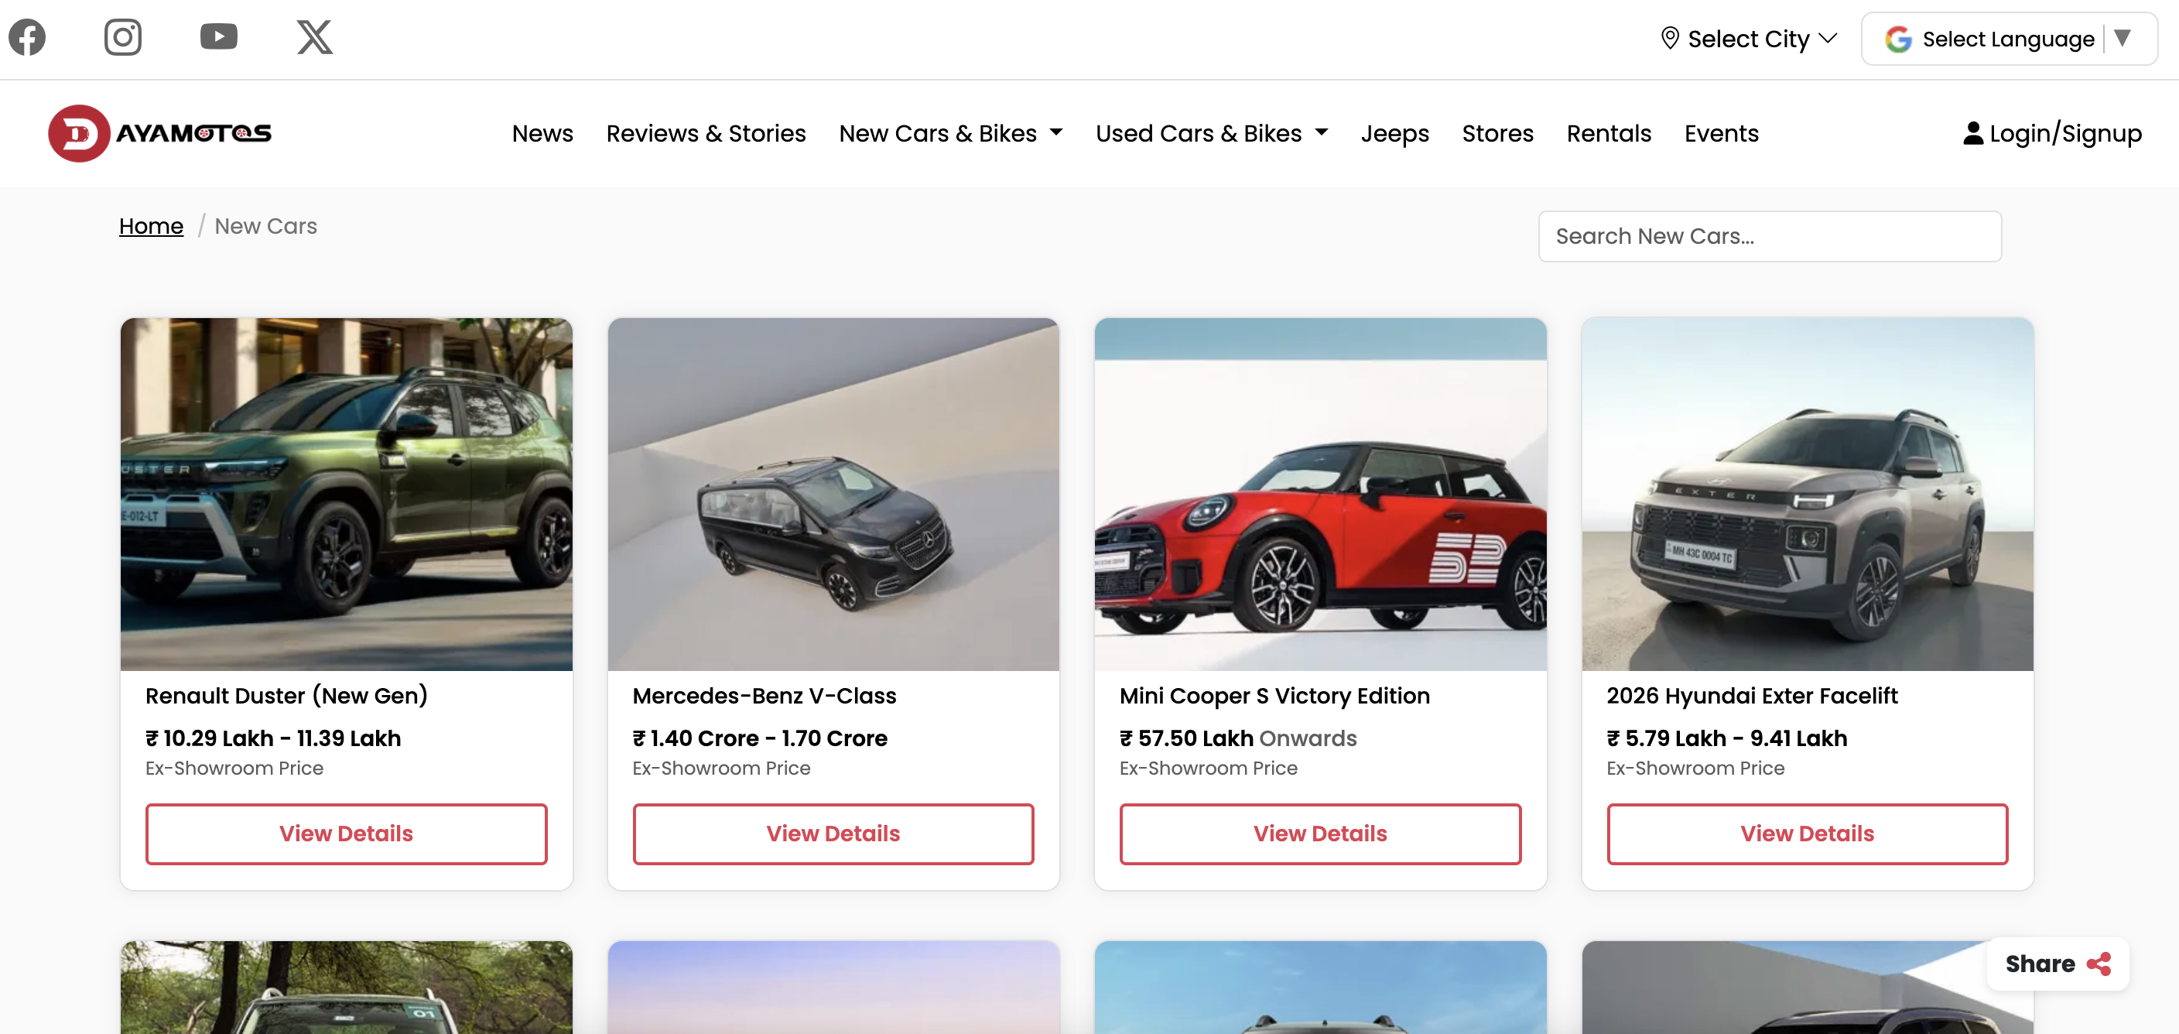Open the Jeeps menu item
Image resolution: width=2179 pixels, height=1034 pixels.
[x=1394, y=133]
